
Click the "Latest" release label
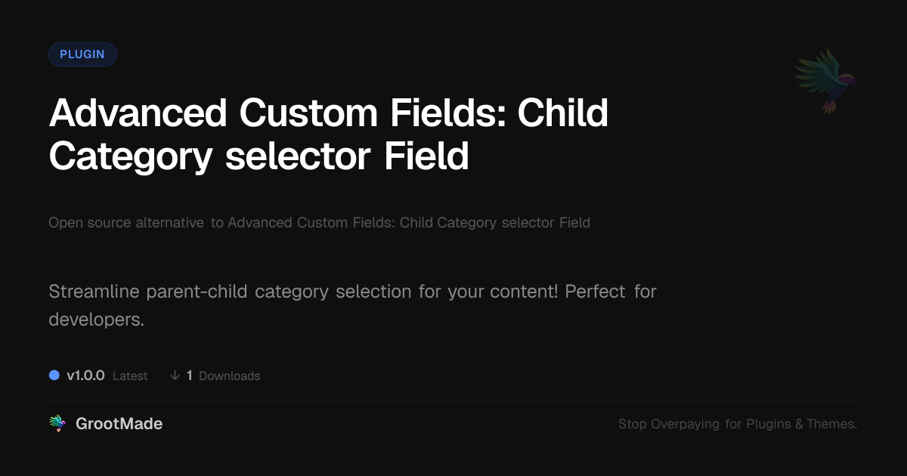[130, 376]
